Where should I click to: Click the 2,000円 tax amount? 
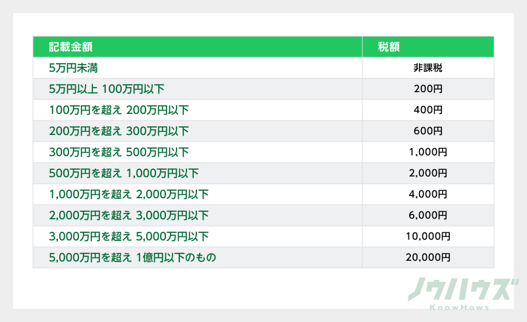tap(428, 173)
